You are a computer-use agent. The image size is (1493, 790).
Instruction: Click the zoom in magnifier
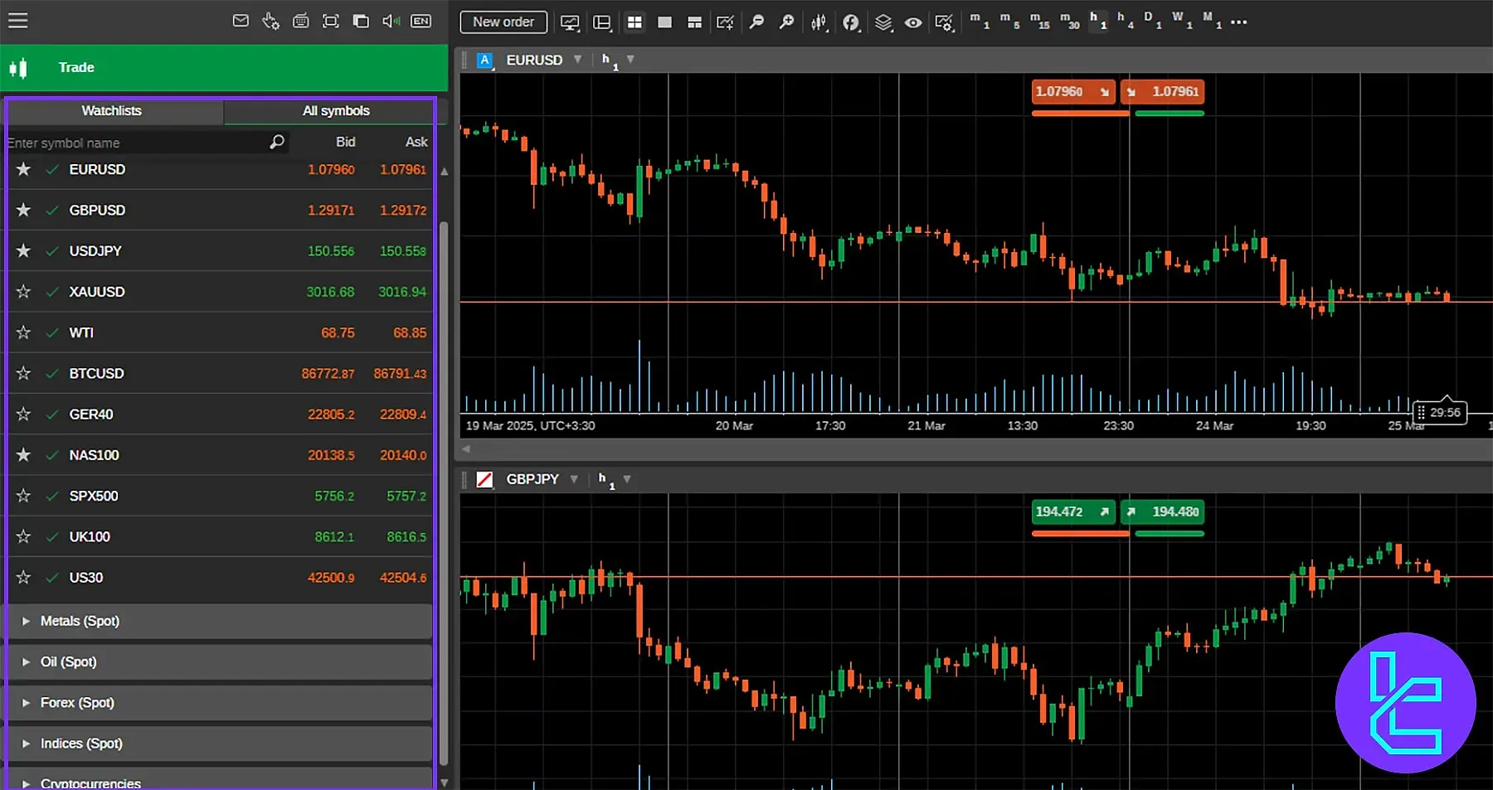coord(786,22)
